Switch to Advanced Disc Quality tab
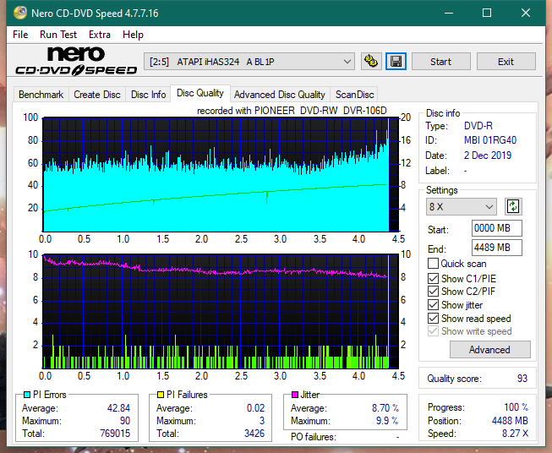Viewport: 552px width, 453px height. pyautogui.click(x=280, y=95)
